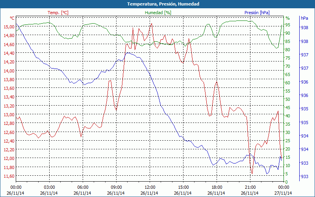Click the 90 humidity axis value
Viewport: 315px width, 197px height.
point(288,33)
